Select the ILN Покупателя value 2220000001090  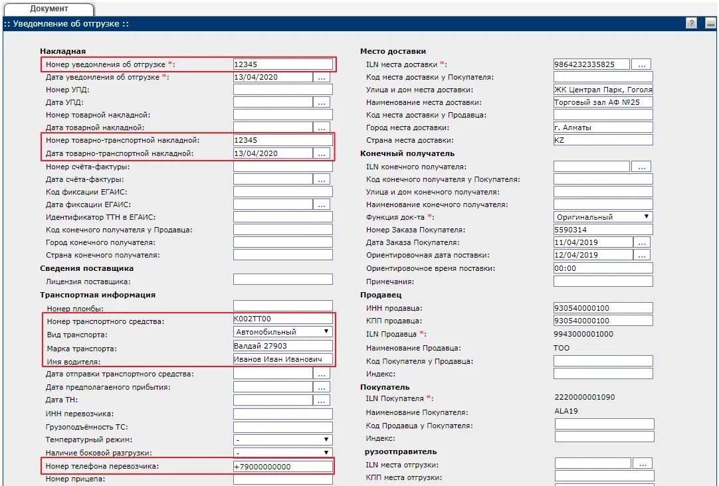pyautogui.click(x=585, y=397)
